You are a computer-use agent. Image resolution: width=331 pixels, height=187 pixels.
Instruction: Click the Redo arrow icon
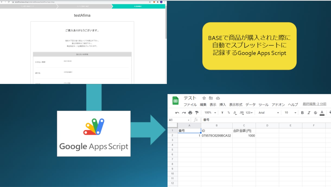(184, 113)
